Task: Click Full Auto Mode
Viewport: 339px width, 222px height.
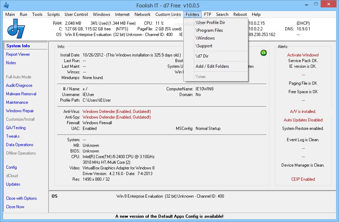Action: click(19, 77)
